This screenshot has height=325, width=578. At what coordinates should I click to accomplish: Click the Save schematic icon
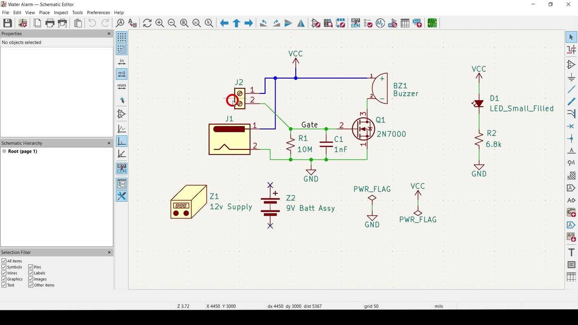tap(8, 23)
